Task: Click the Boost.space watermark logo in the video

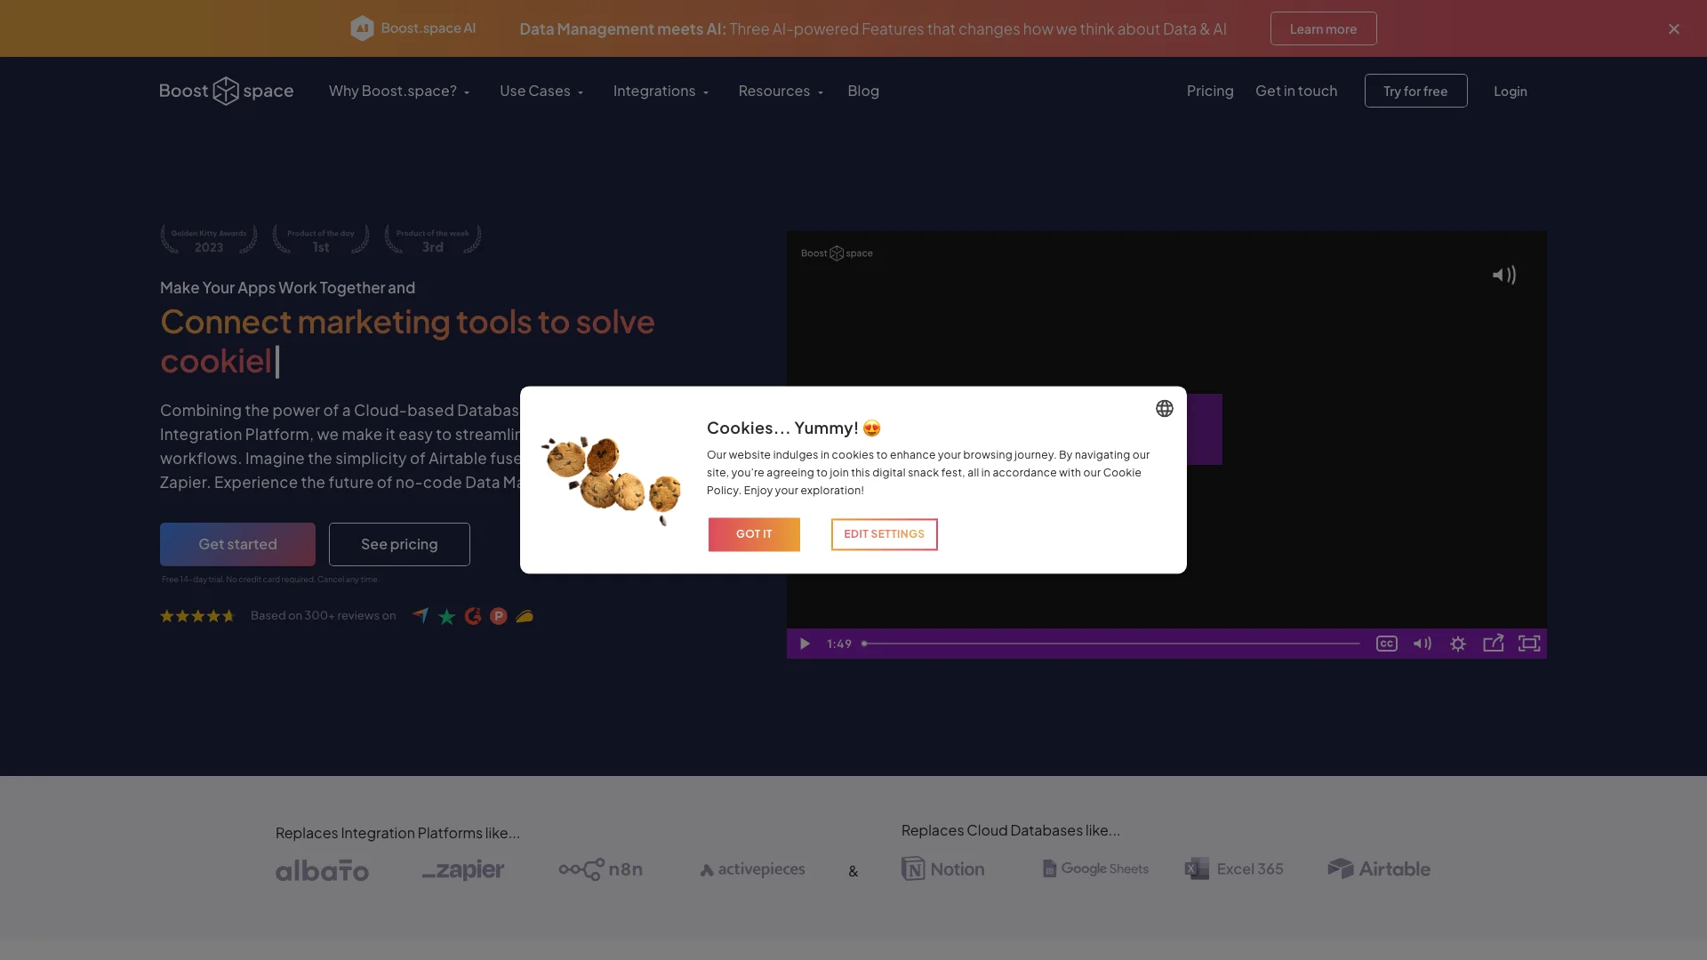Action: pyautogui.click(x=837, y=253)
